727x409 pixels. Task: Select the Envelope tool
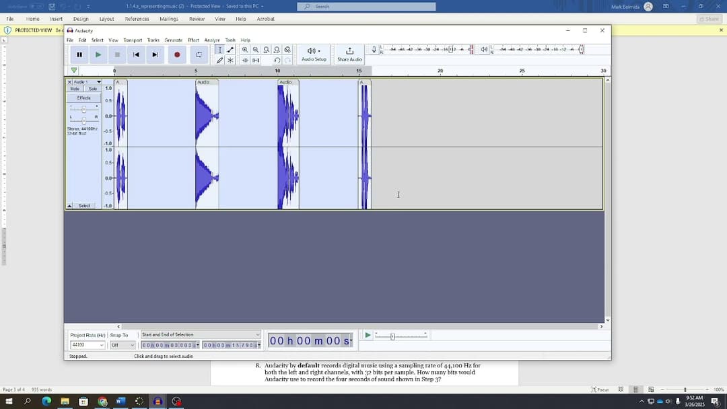[x=231, y=48]
